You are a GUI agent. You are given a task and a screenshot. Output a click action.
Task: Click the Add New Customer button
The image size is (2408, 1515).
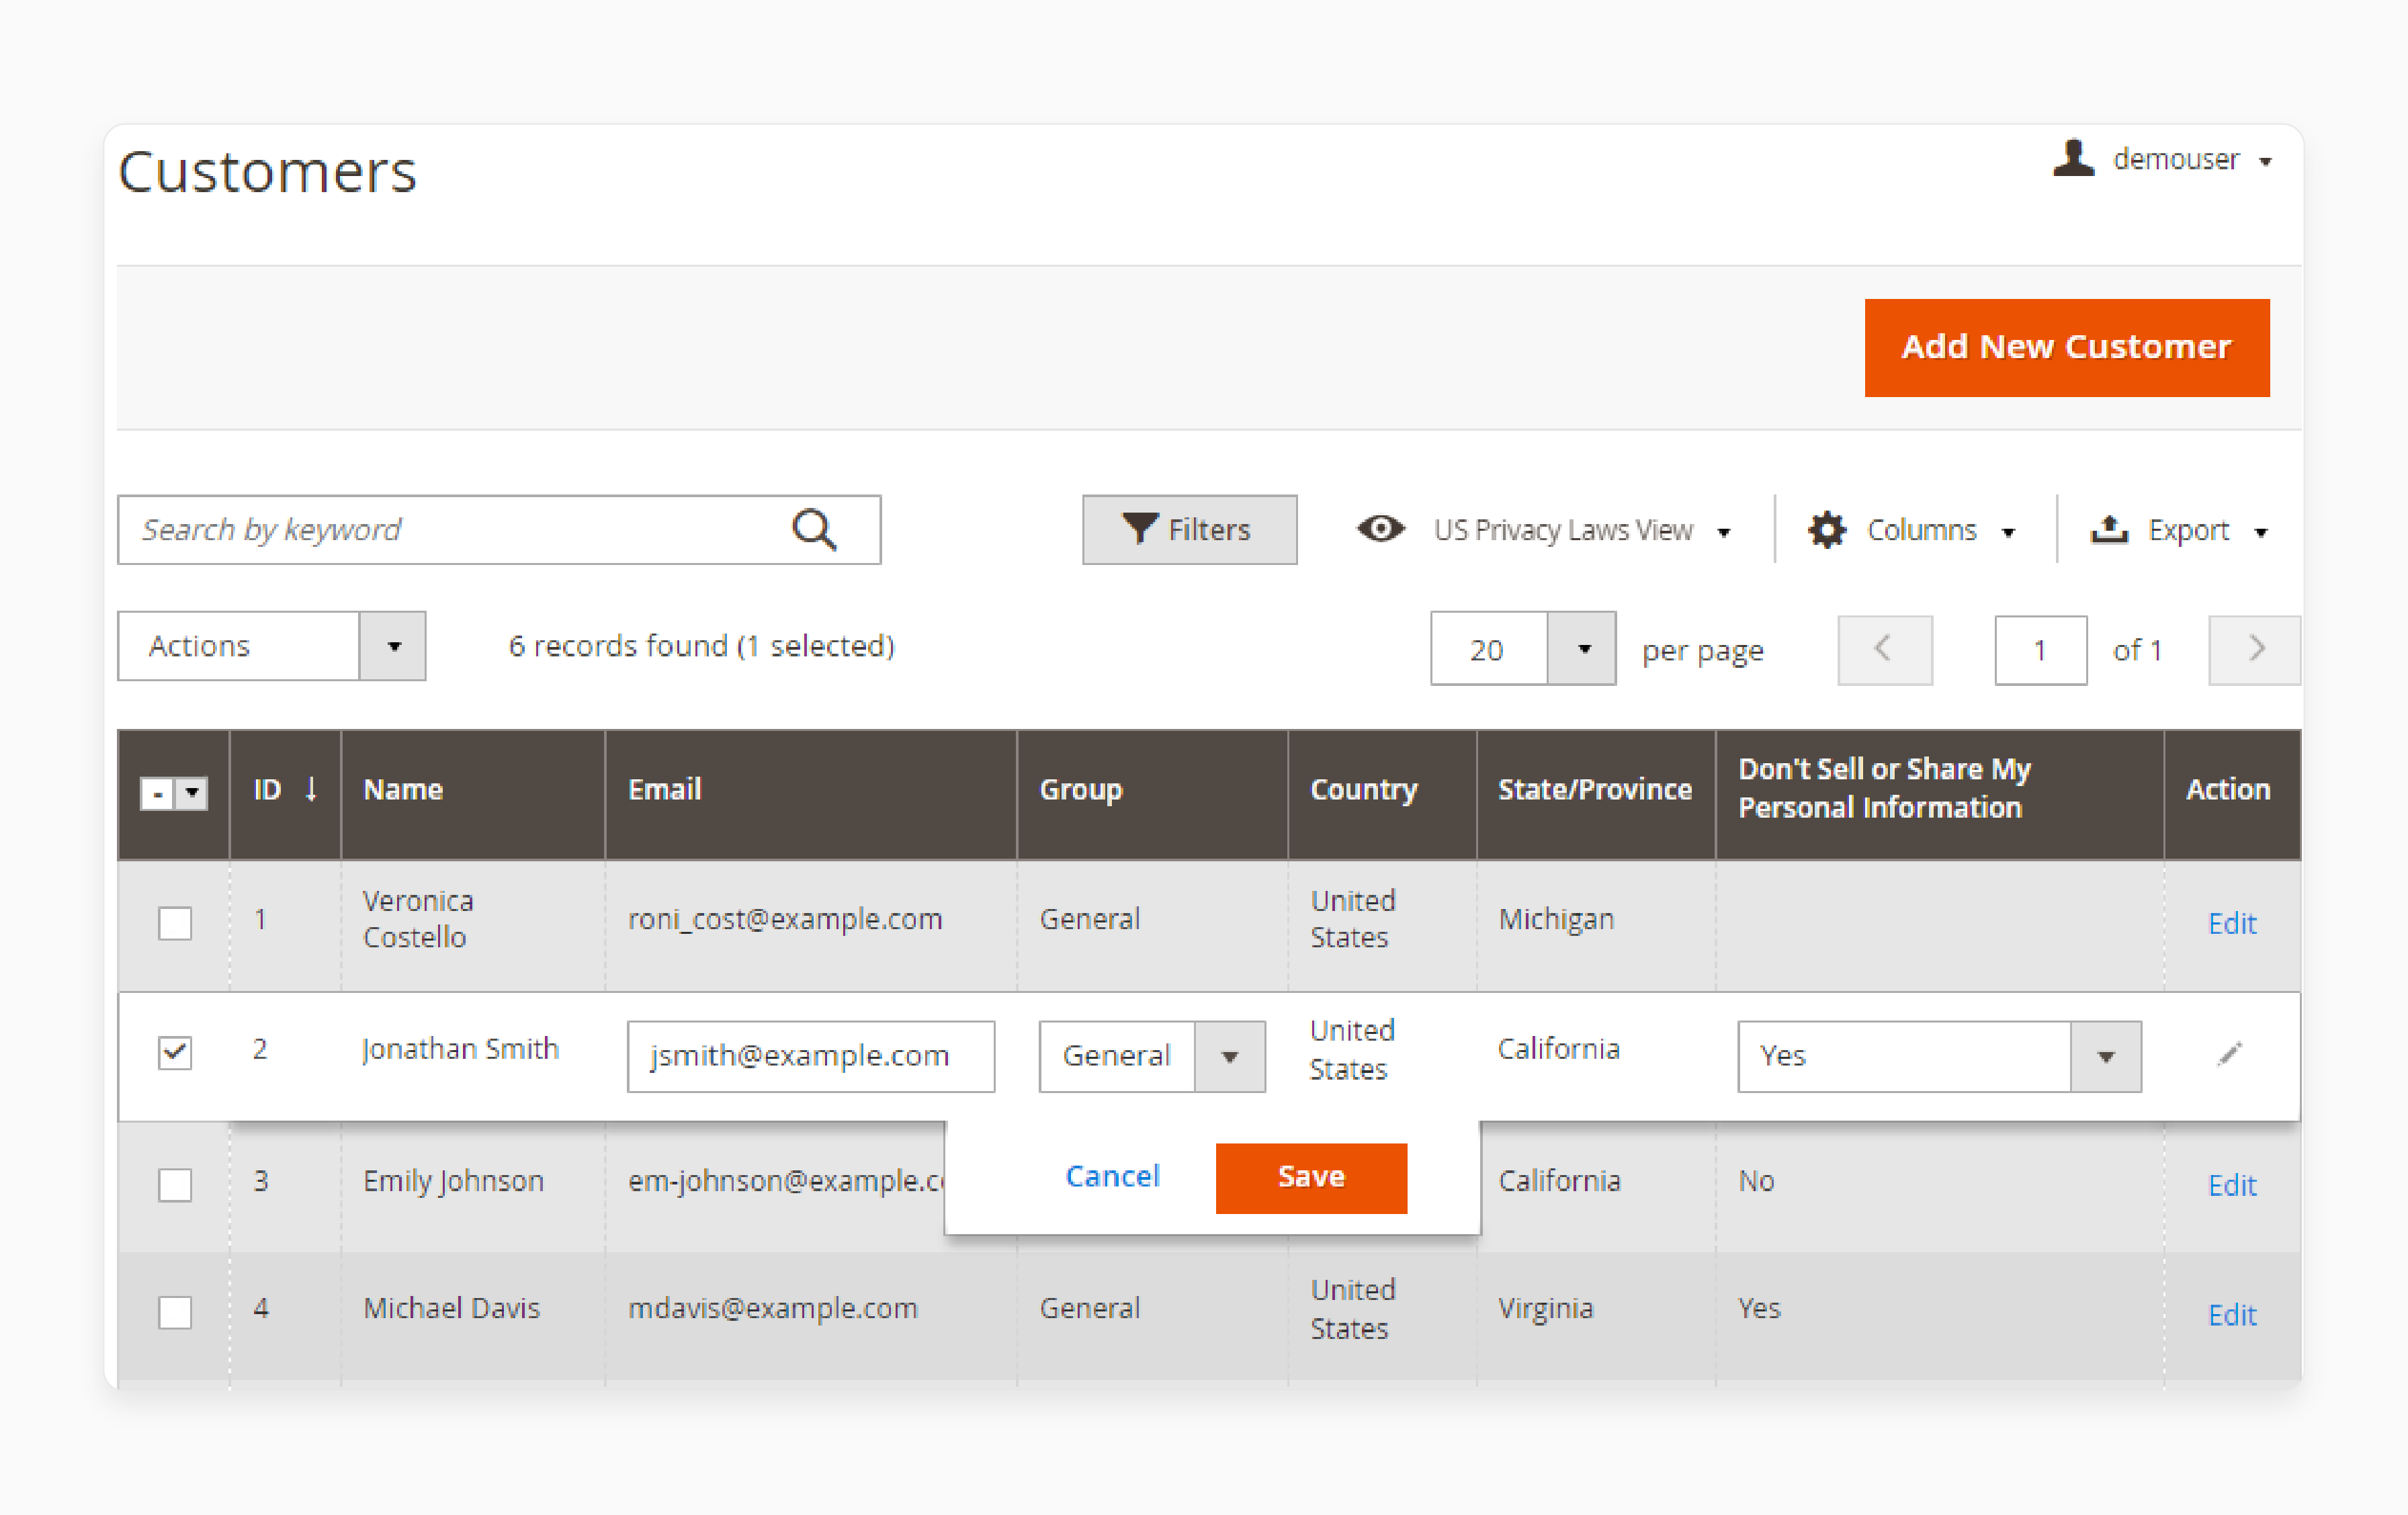click(2066, 347)
